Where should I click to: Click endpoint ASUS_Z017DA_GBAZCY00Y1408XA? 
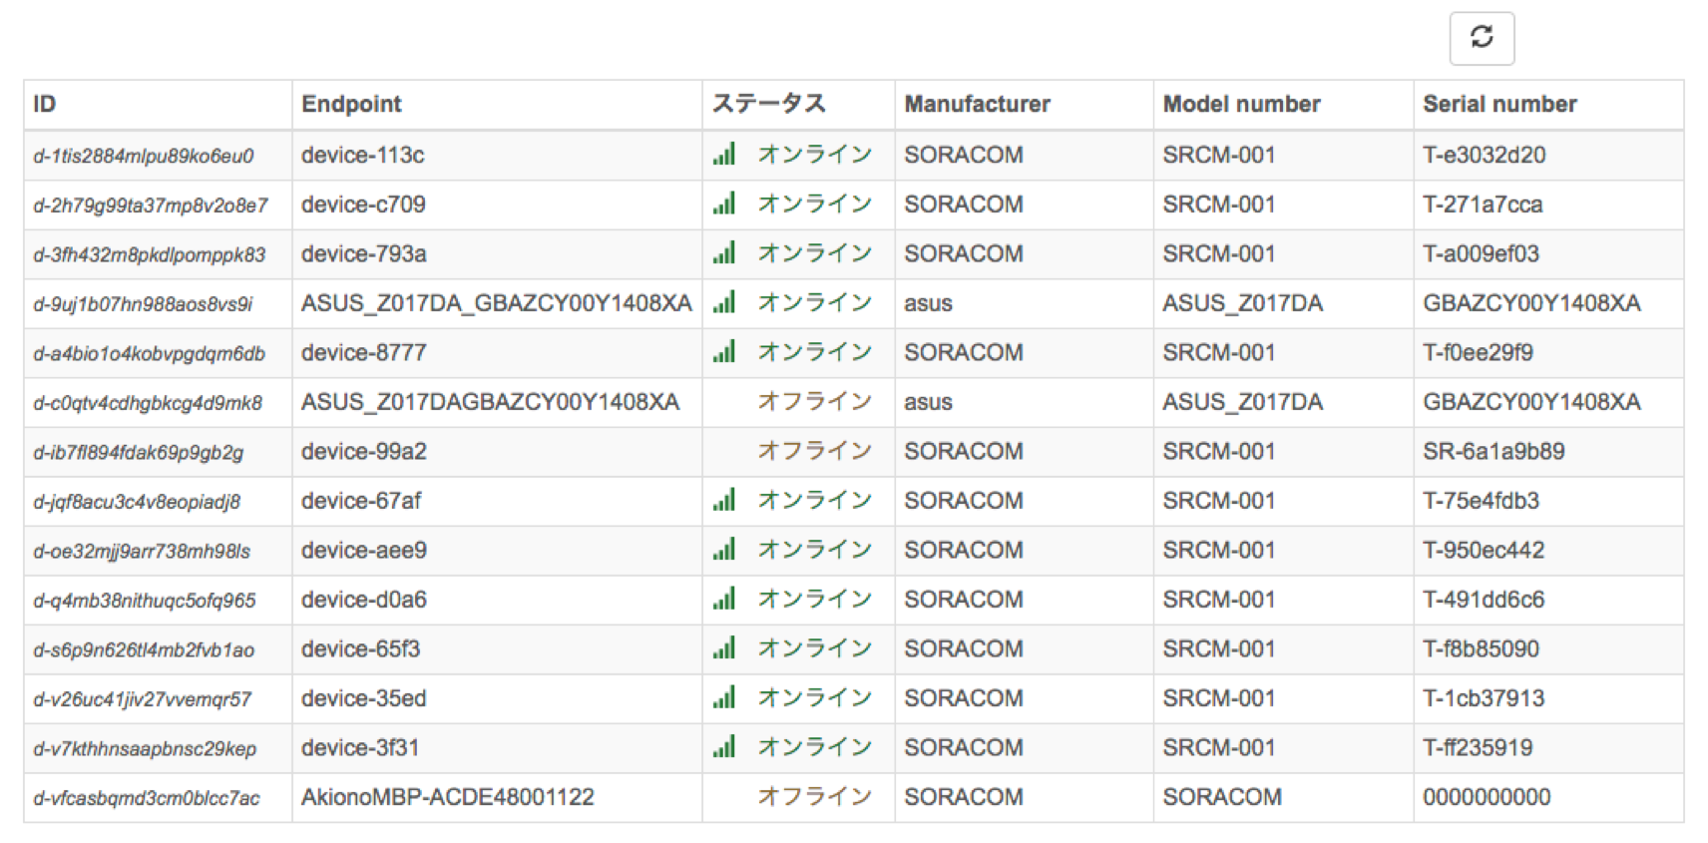pos(497,303)
